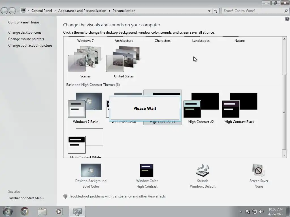Click the volume speaker tray icon
The height and width of the screenshot is (217, 290).
point(261,212)
